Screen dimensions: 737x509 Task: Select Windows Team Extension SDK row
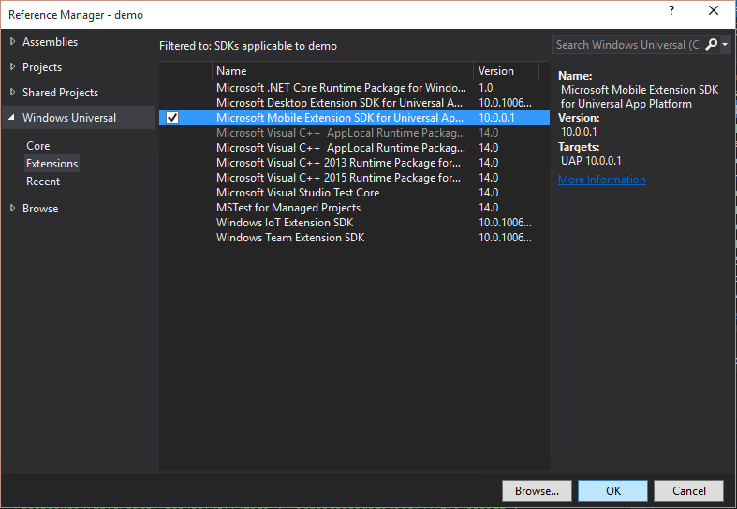point(354,238)
